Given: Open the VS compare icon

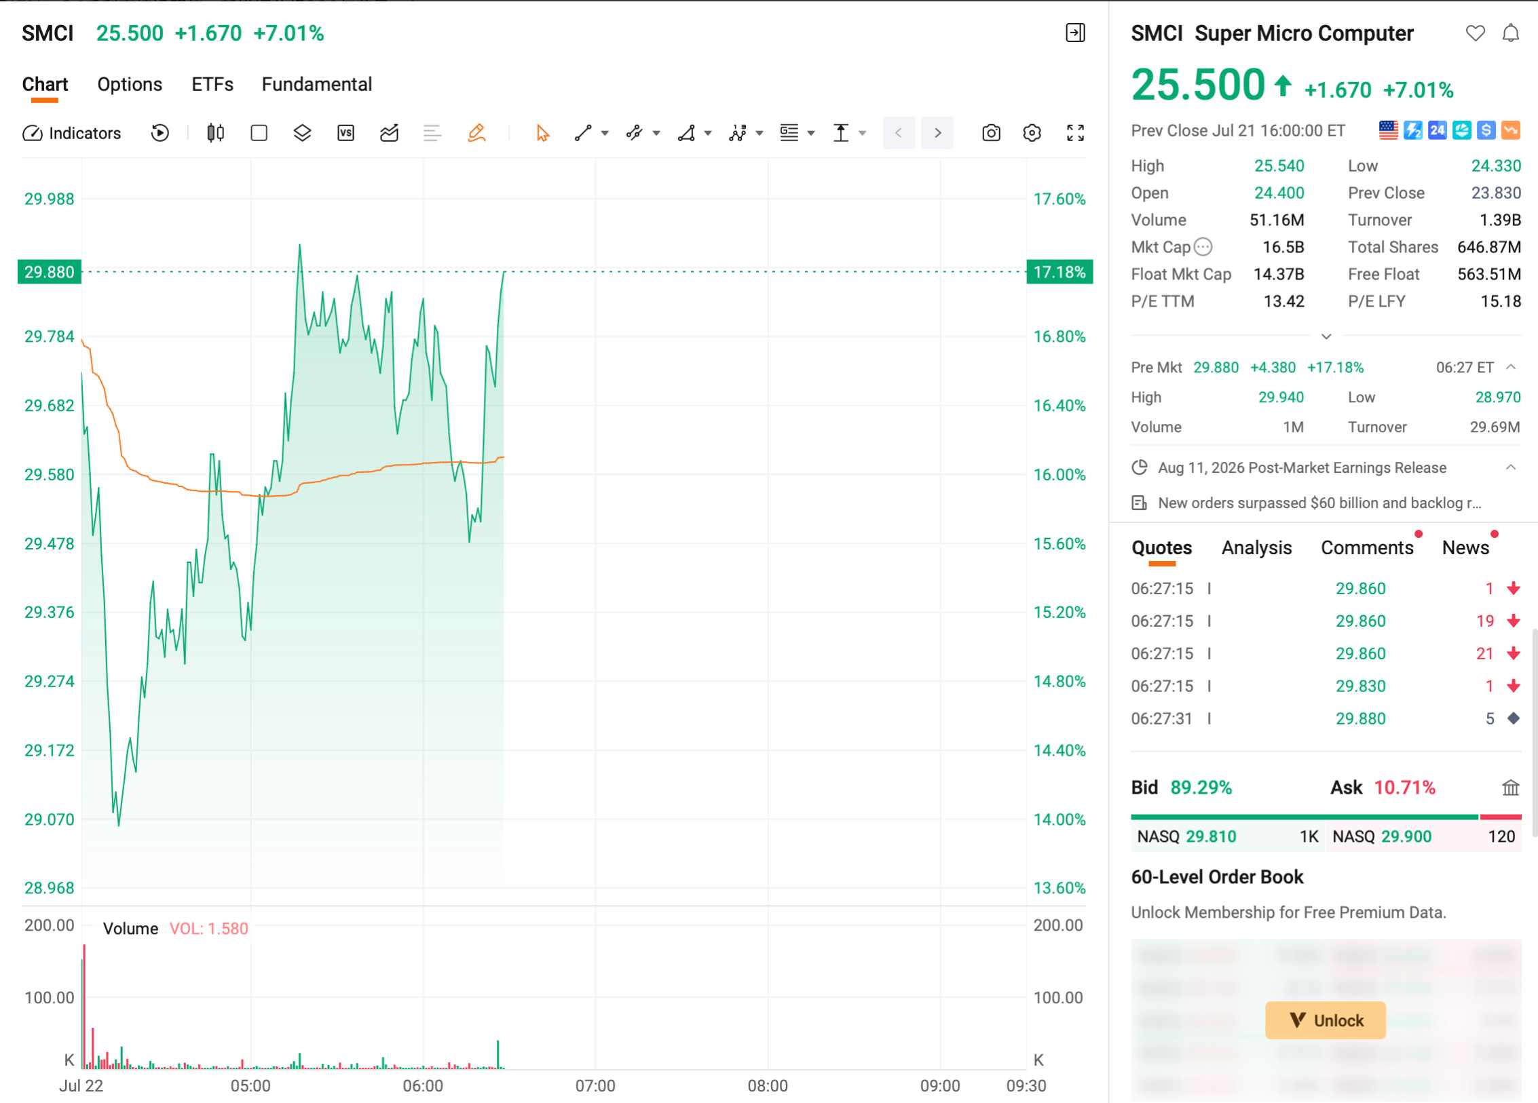Looking at the screenshot, I should point(345,133).
